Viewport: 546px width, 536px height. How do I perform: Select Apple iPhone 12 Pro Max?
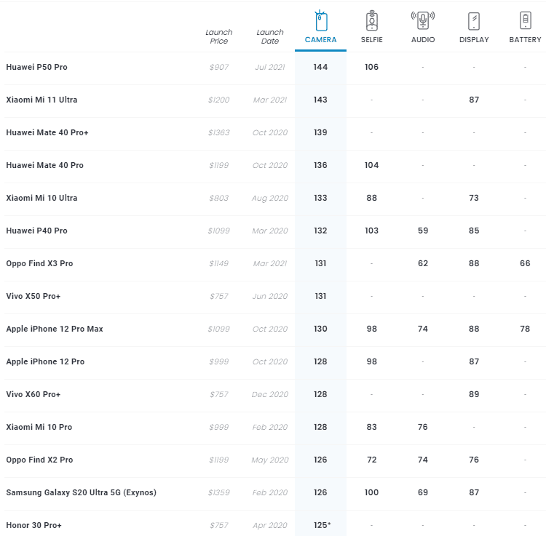click(x=55, y=329)
